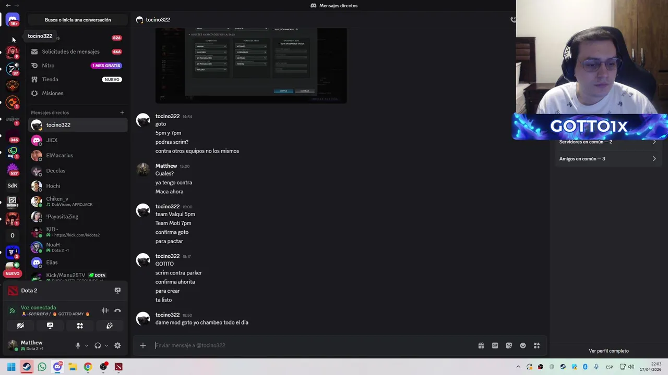Open Chrome from taskbar

88,367
